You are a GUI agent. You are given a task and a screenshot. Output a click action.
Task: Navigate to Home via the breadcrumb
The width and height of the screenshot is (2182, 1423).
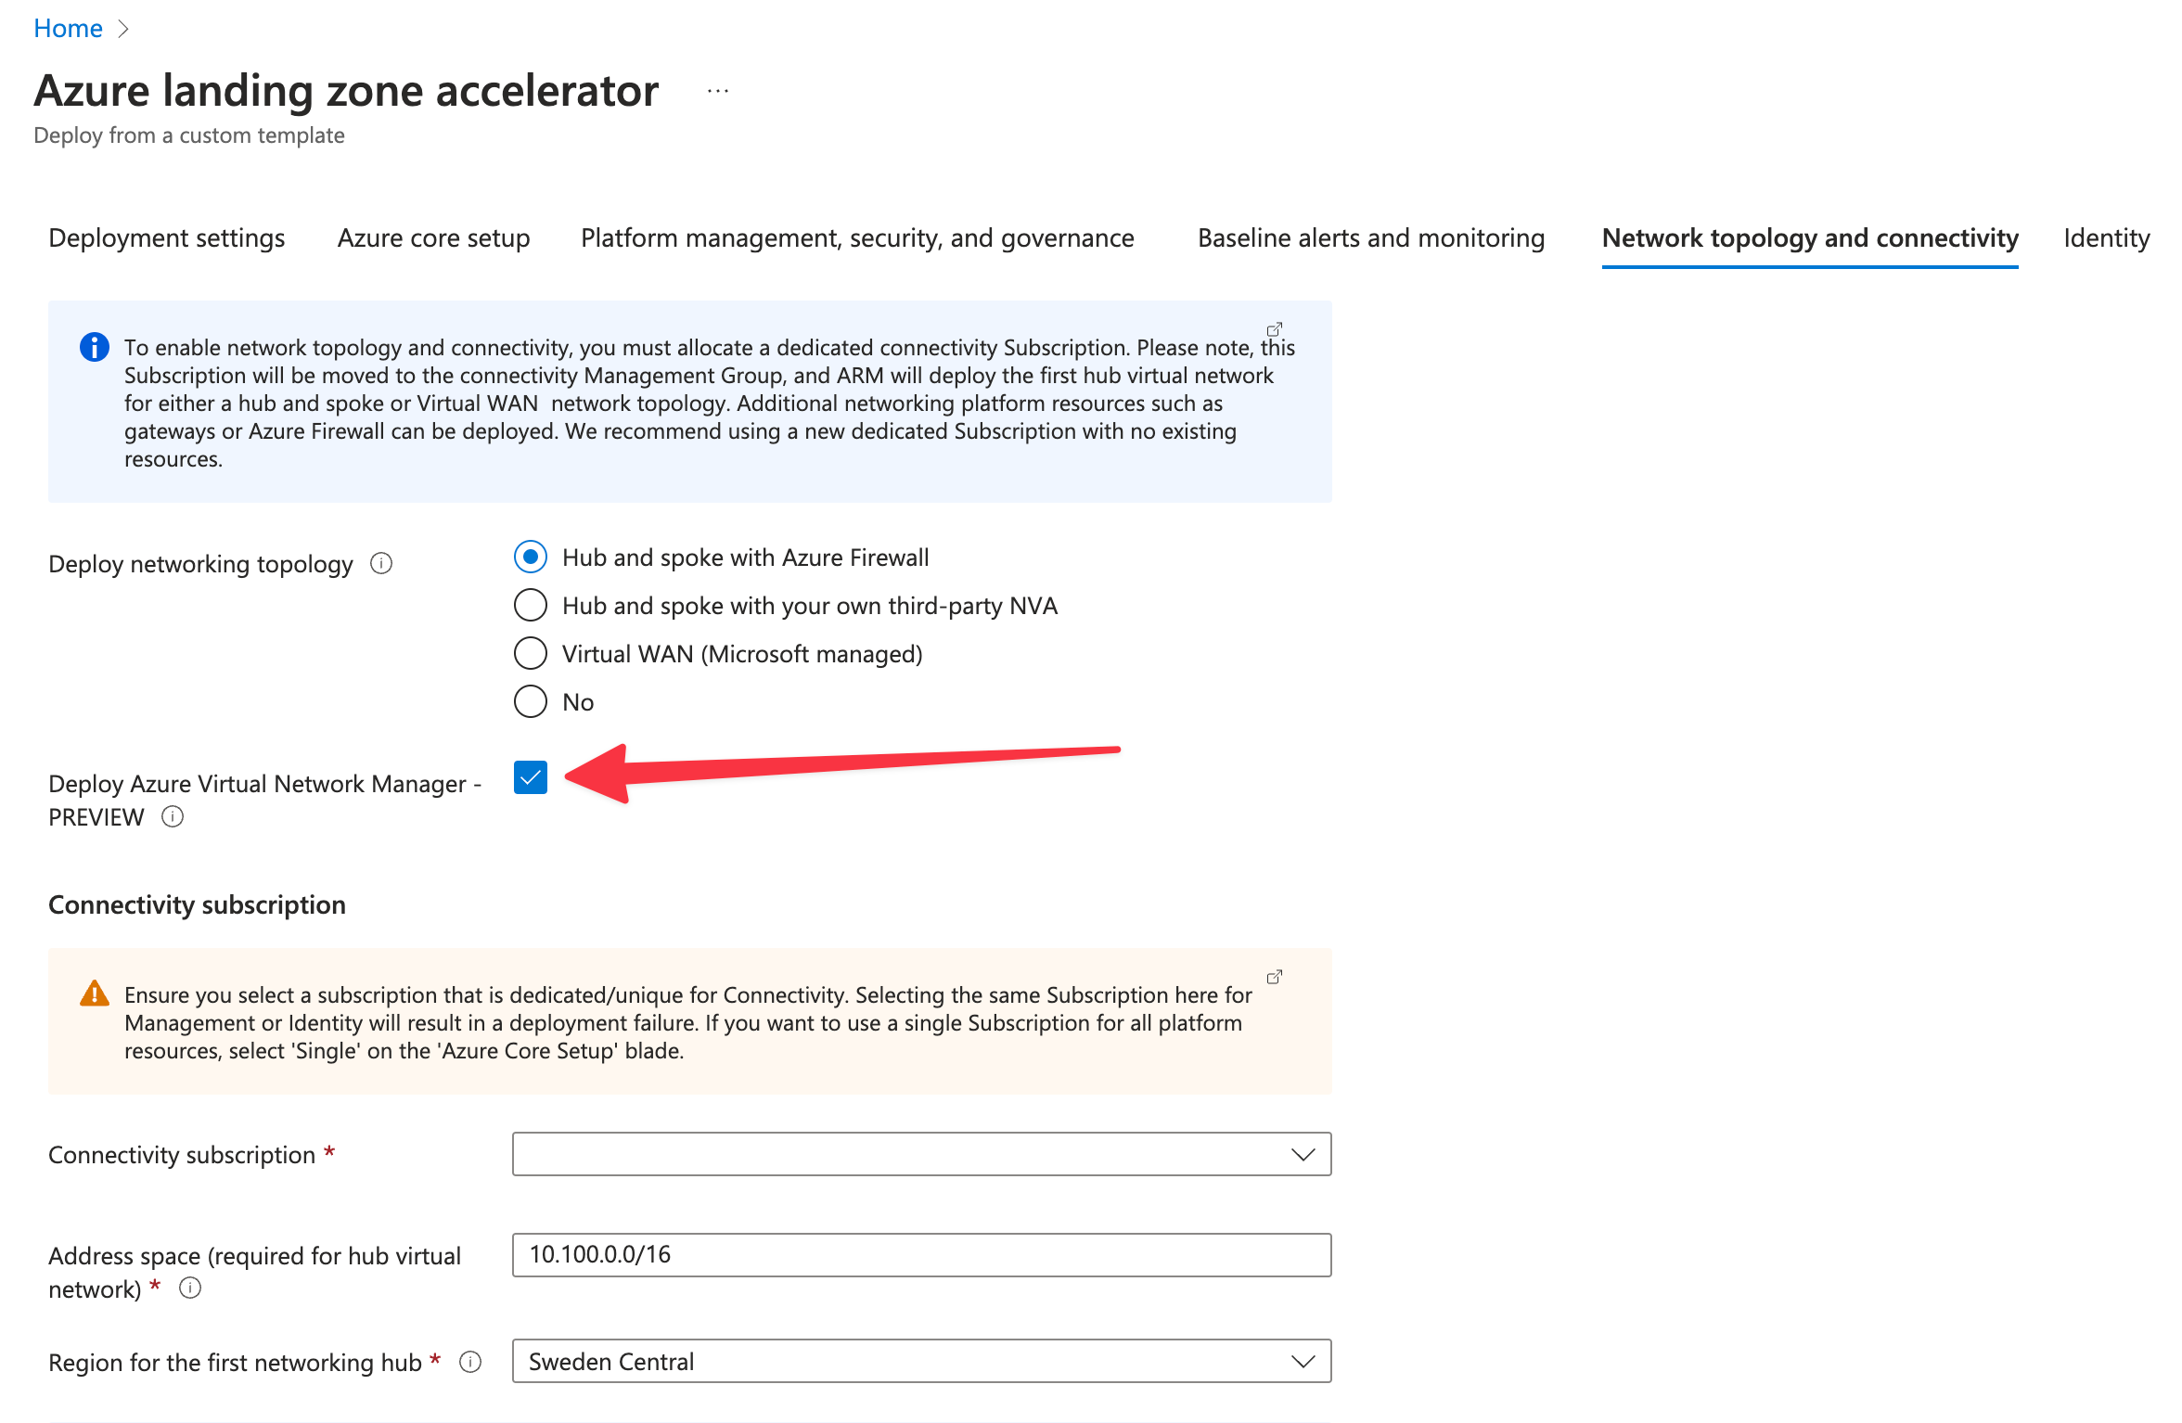click(x=68, y=27)
